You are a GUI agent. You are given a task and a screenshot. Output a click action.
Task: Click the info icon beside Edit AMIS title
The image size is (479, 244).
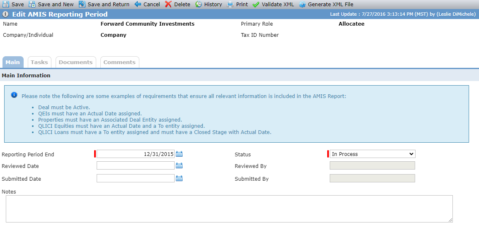(x=5, y=14)
